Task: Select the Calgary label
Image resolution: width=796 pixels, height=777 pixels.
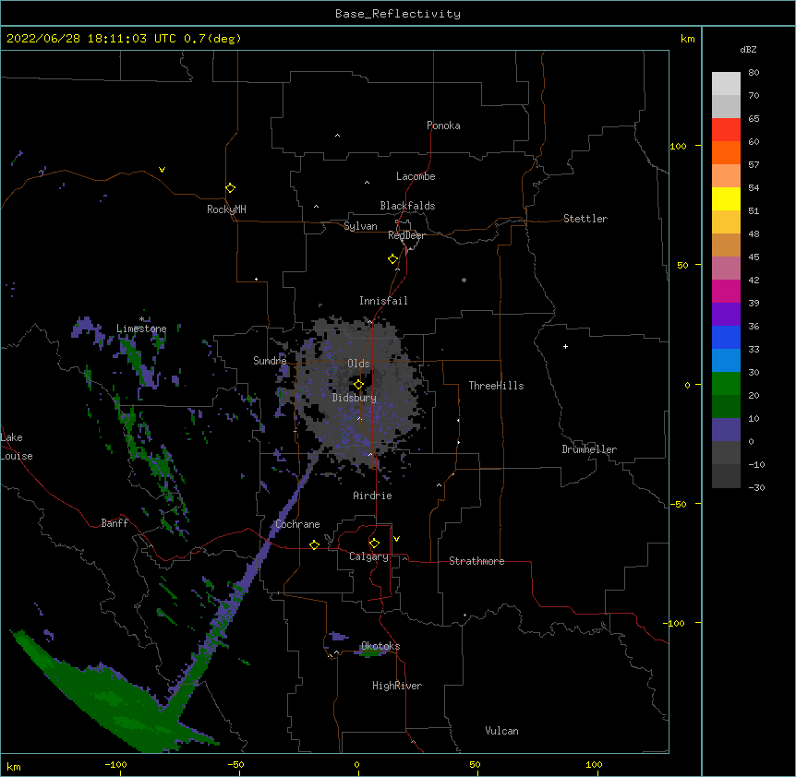Action: [x=368, y=556]
